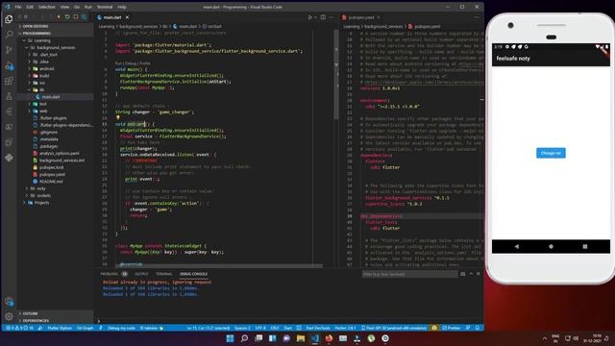Open the Help menu
This screenshot has height=346, width=615.
point(122,7)
